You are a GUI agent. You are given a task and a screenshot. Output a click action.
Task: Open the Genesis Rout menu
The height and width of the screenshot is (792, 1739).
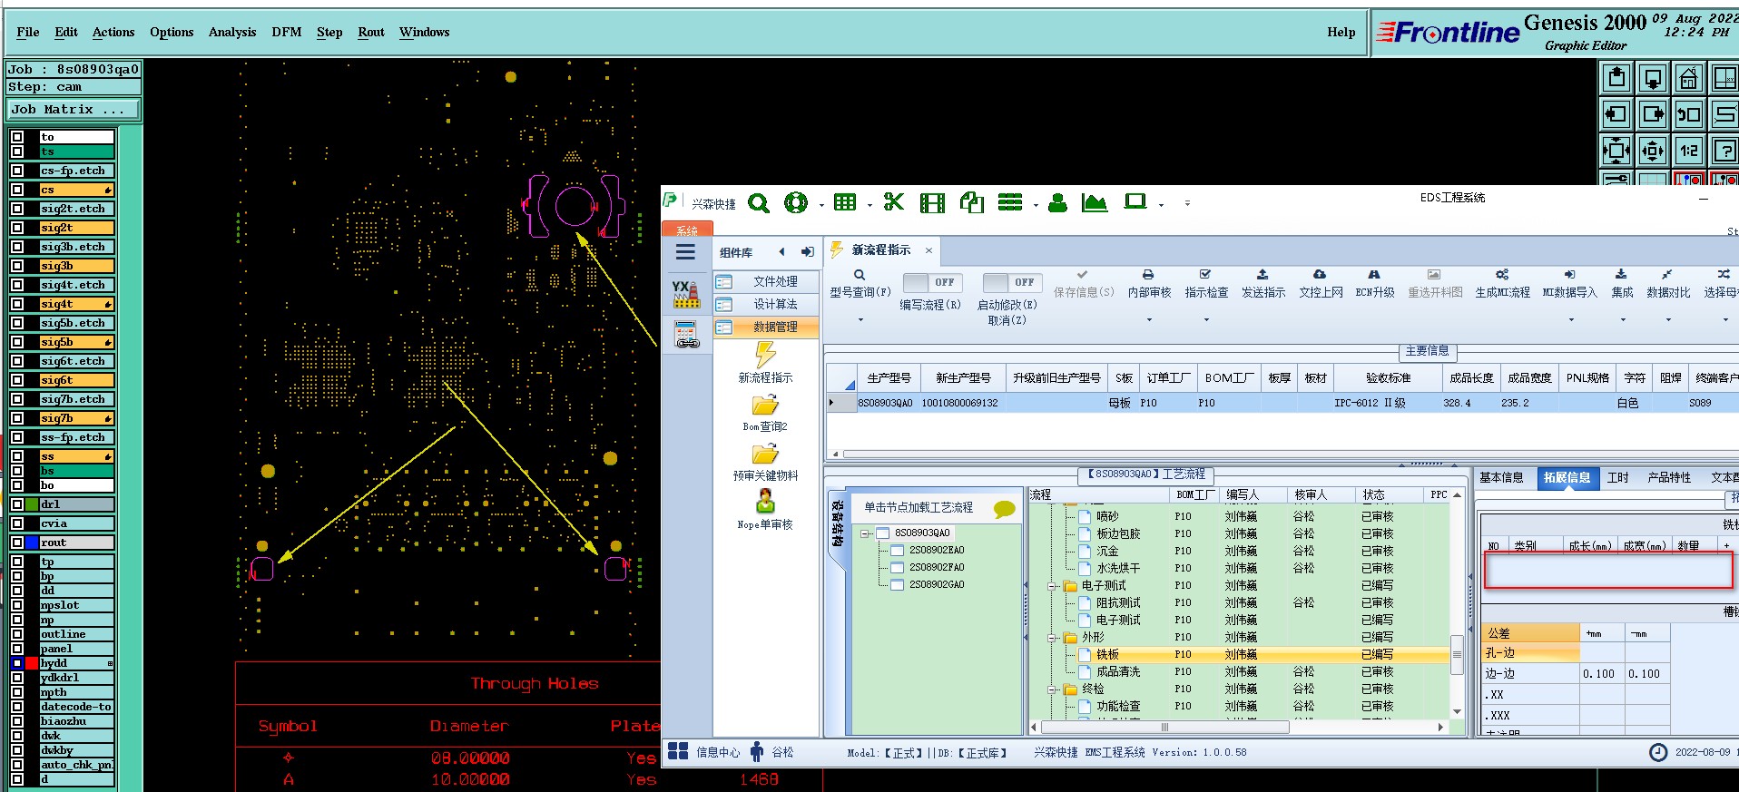click(371, 32)
